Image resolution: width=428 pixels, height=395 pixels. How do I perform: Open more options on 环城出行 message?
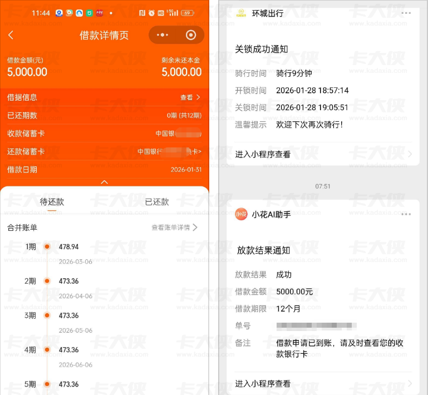click(x=406, y=13)
